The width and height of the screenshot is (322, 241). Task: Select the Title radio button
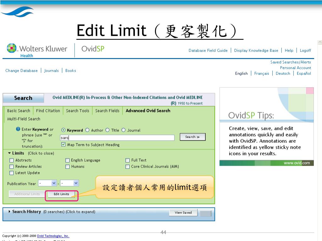[x=108, y=130]
